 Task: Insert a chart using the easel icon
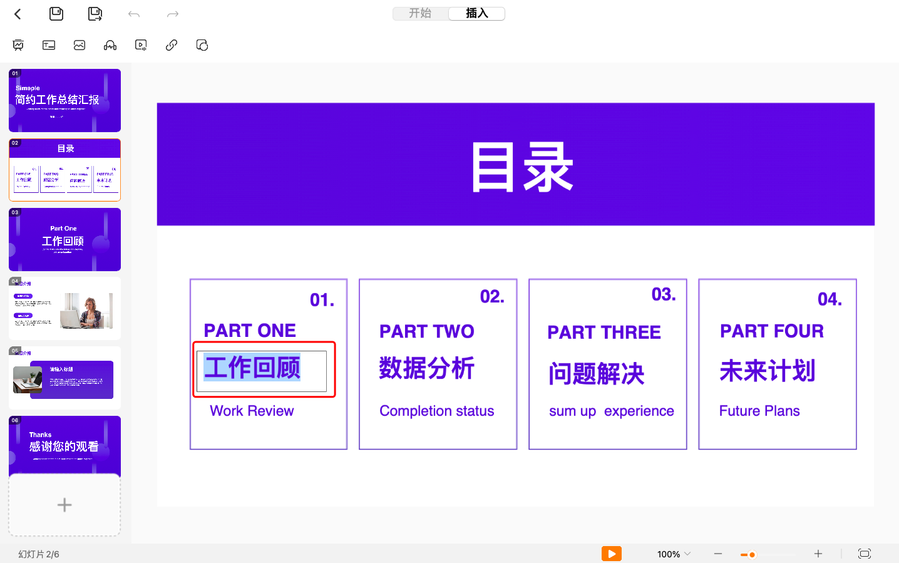pos(18,44)
